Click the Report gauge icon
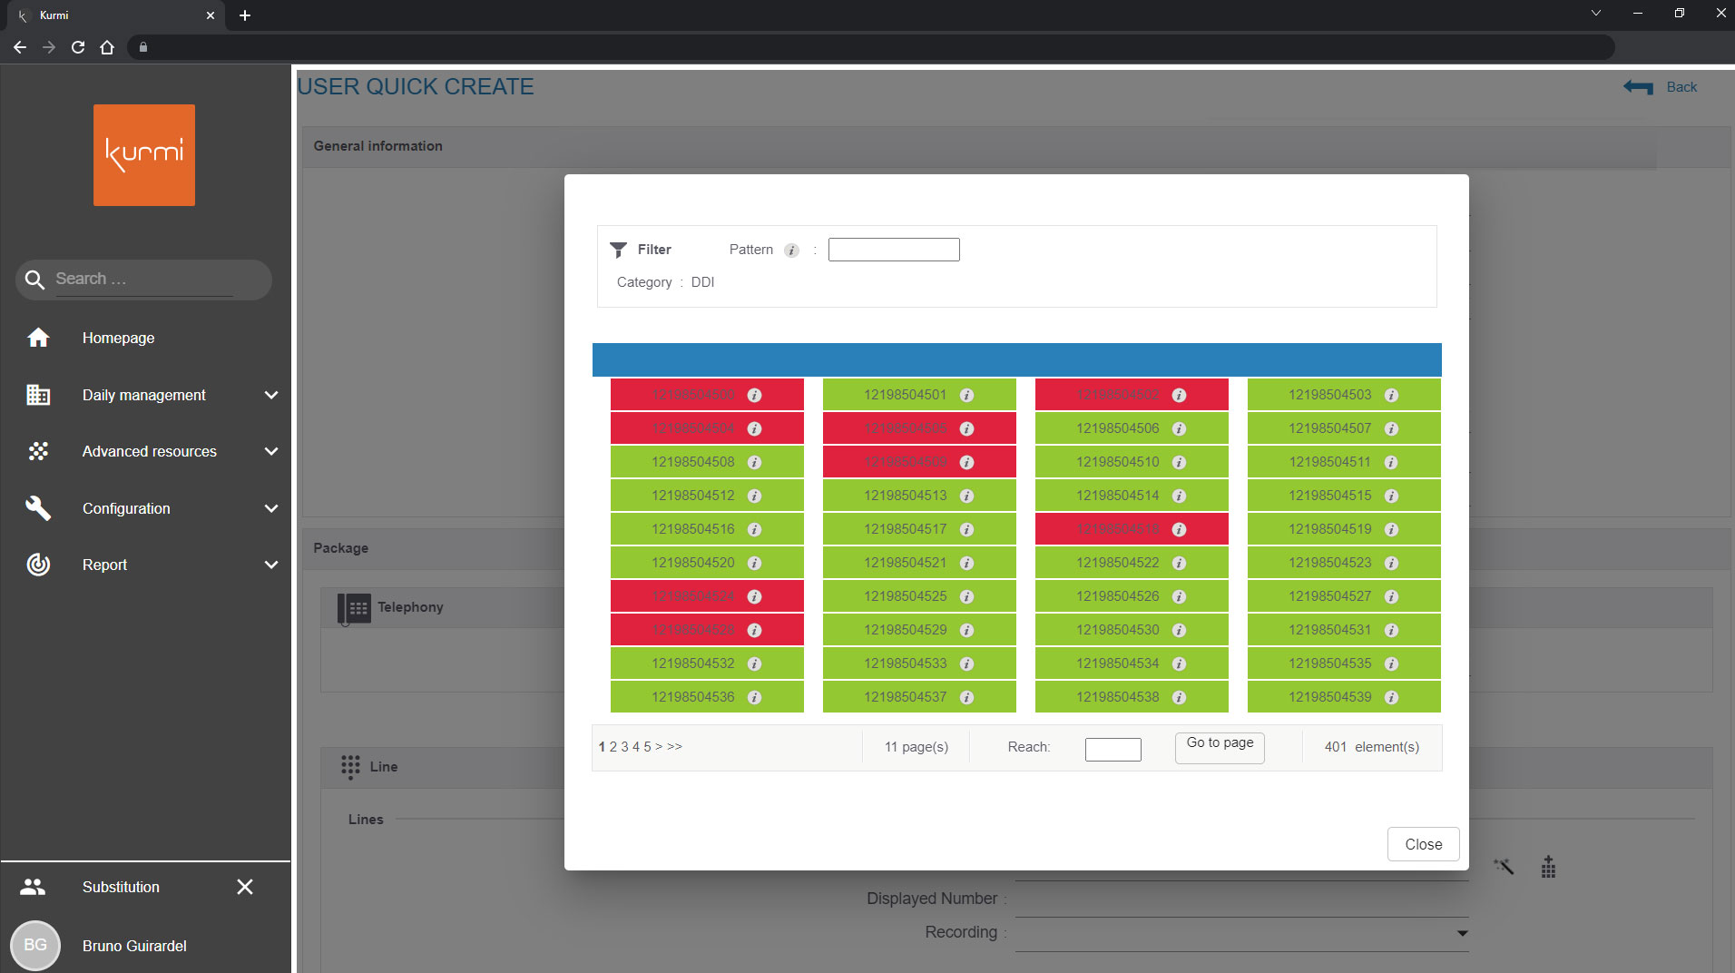1735x973 pixels. 38,565
